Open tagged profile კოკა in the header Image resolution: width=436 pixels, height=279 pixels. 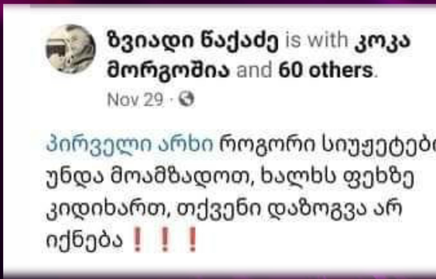tap(382, 41)
